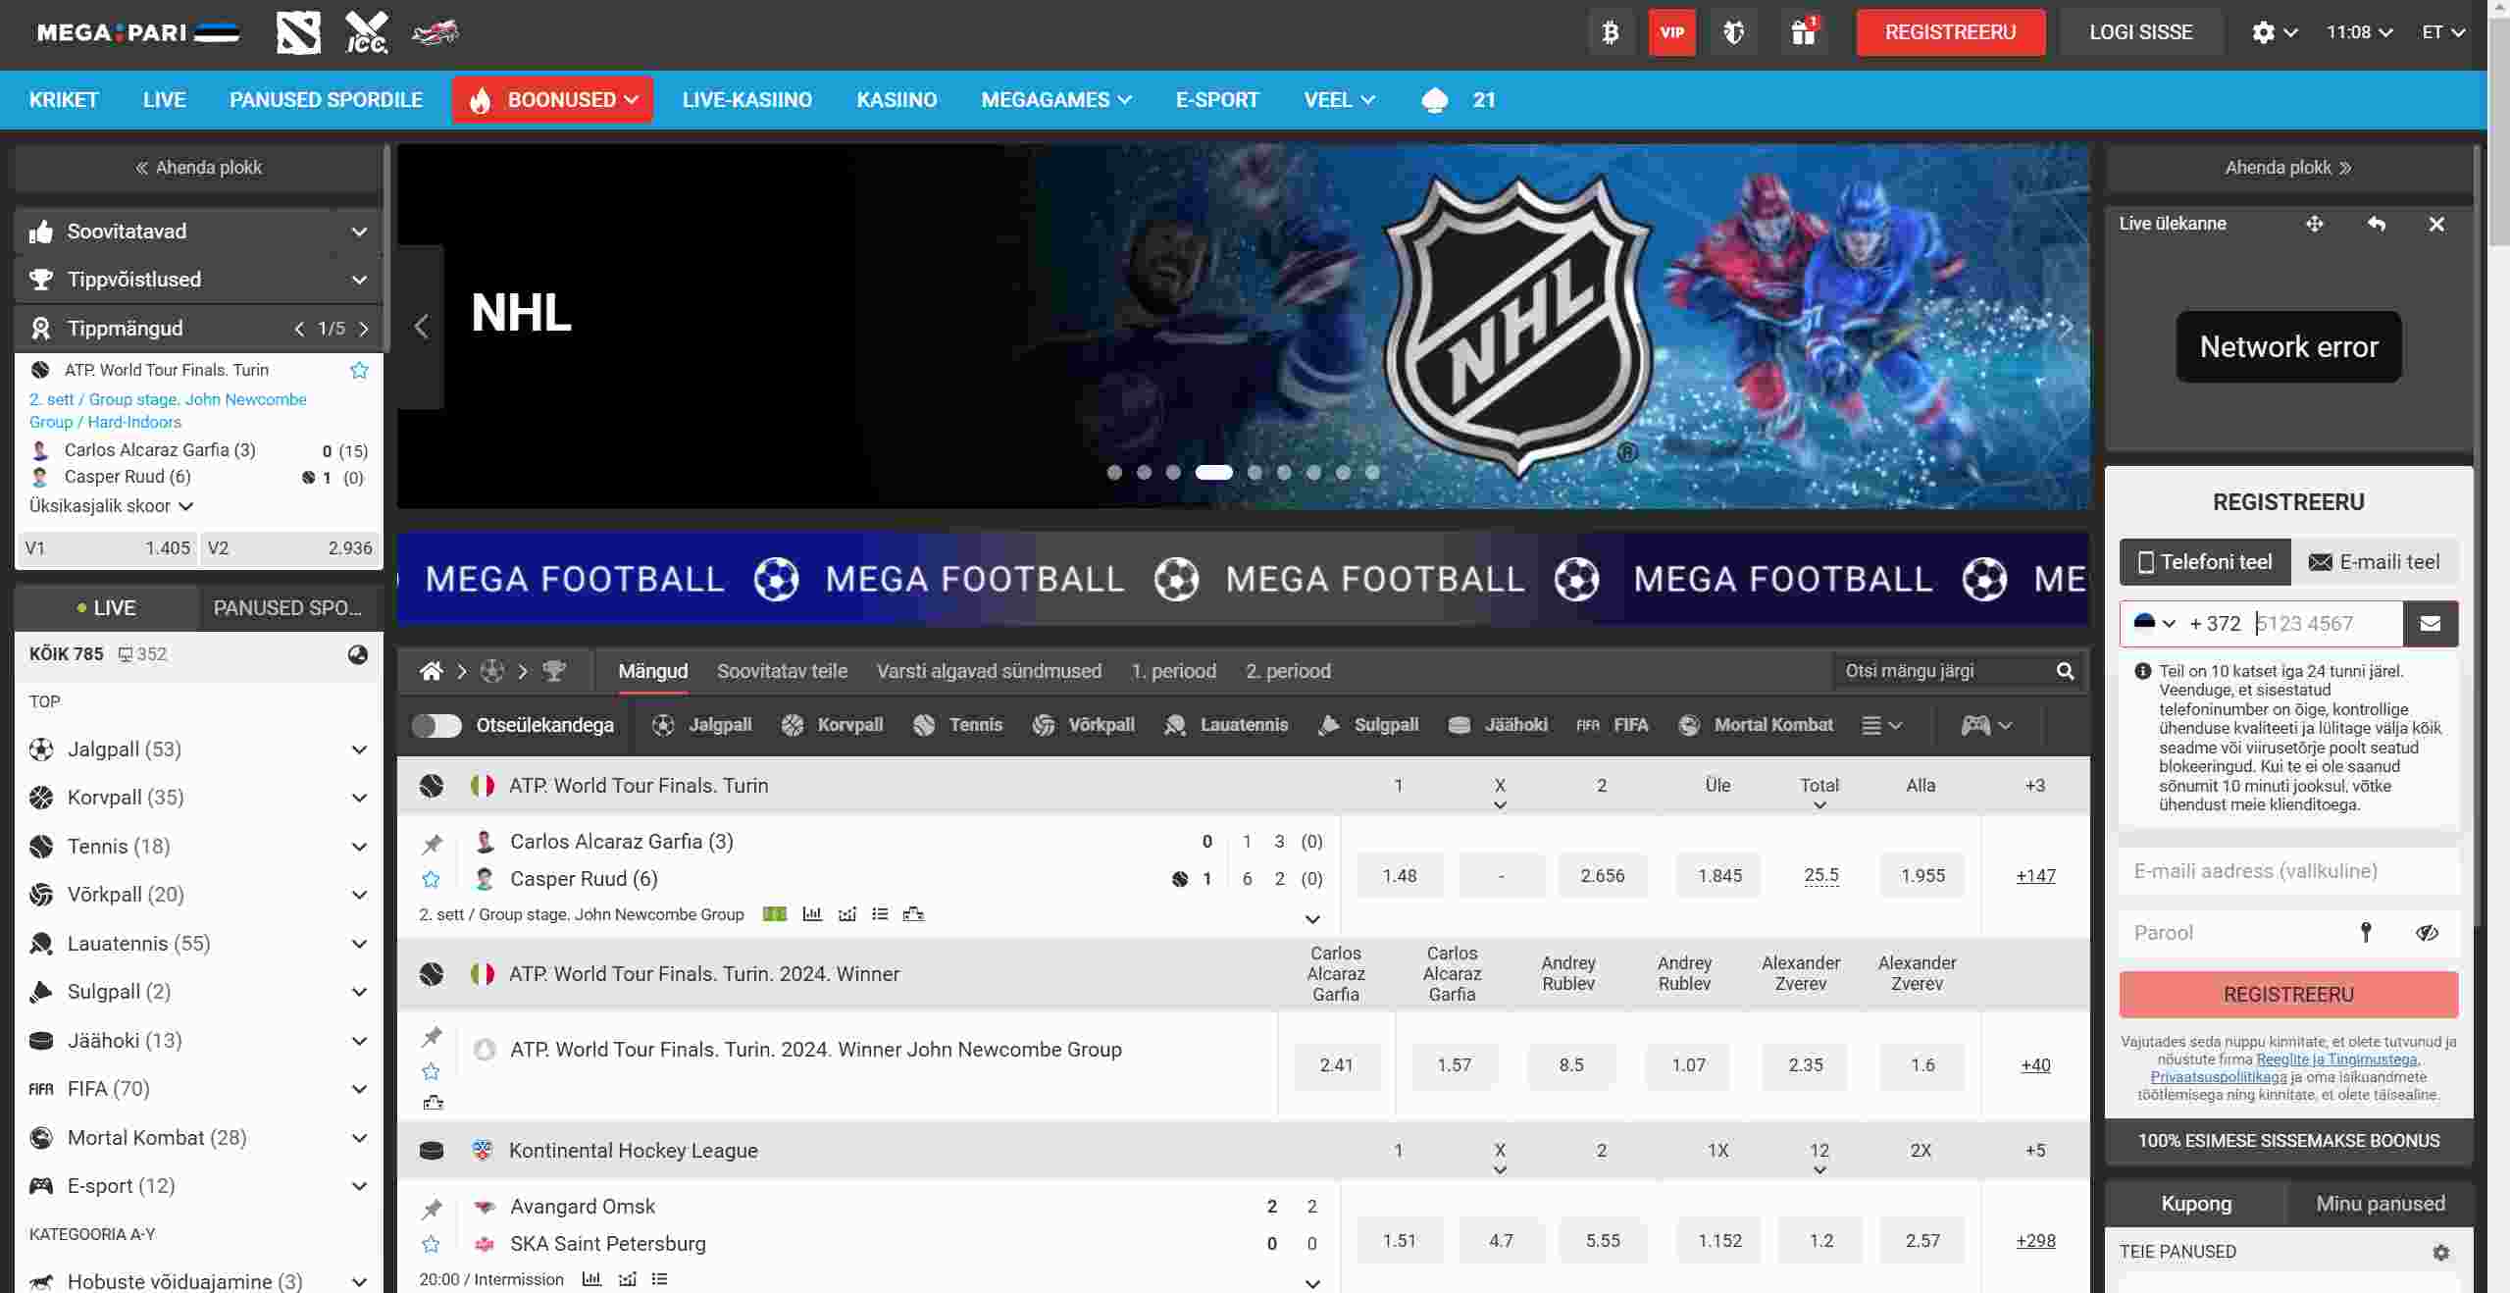Select E-maili teel registration option
Image resolution: width=2510 pixels, height=1293 pixels.
point(2375,562)
